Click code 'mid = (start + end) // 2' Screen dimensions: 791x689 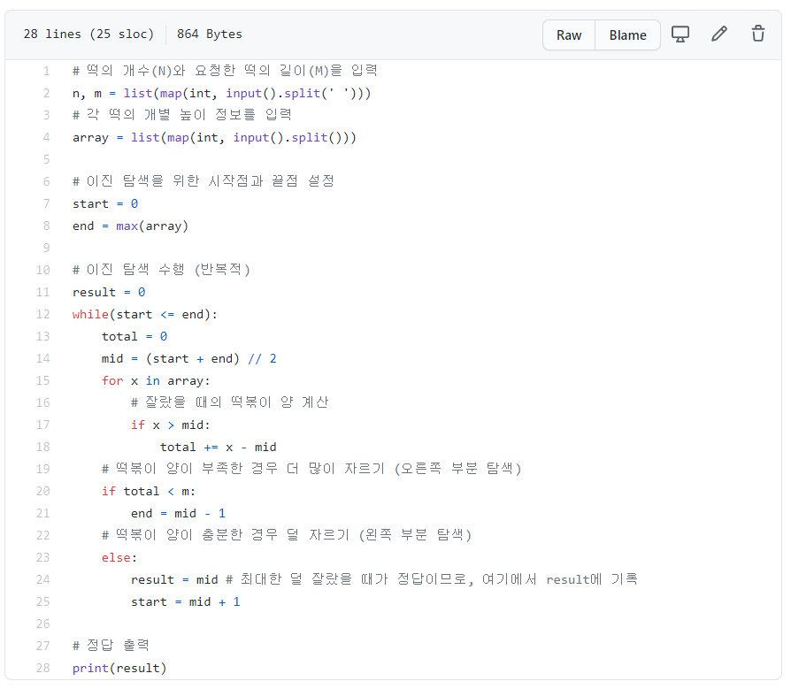coord(189,358)
